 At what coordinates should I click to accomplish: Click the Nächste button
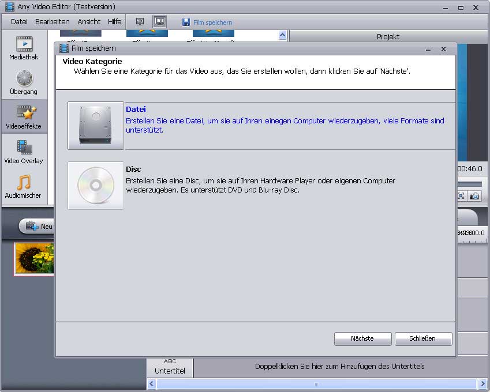(363, 338)
